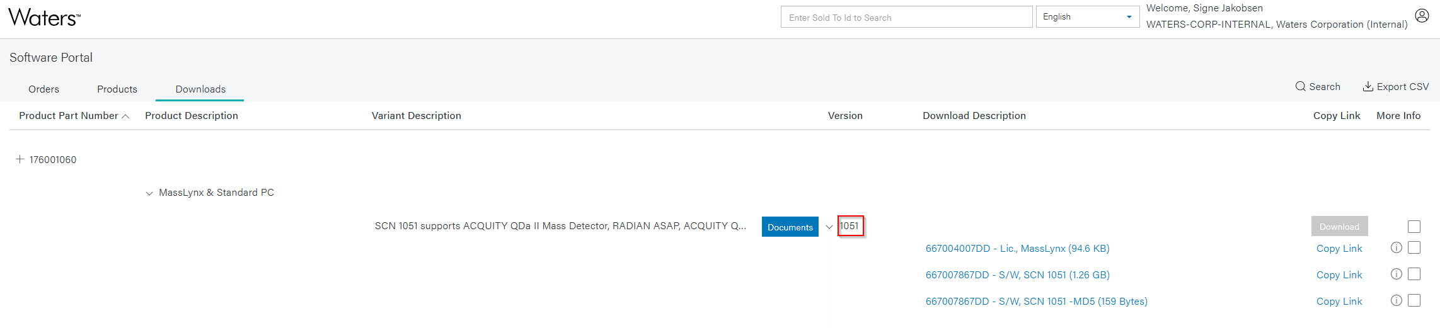The height and width of the screenshot is (328, 1440).
Task: Open the English language dropdown
Action: [1087, 17]
